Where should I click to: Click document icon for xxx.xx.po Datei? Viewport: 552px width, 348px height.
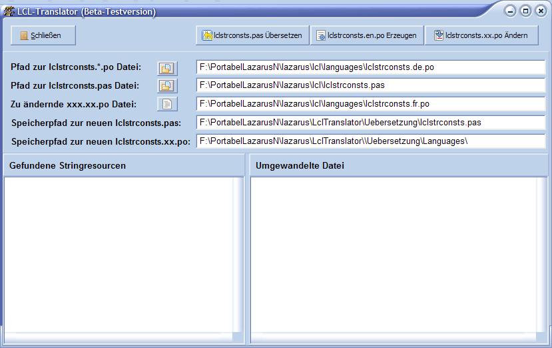pos(166,104)
